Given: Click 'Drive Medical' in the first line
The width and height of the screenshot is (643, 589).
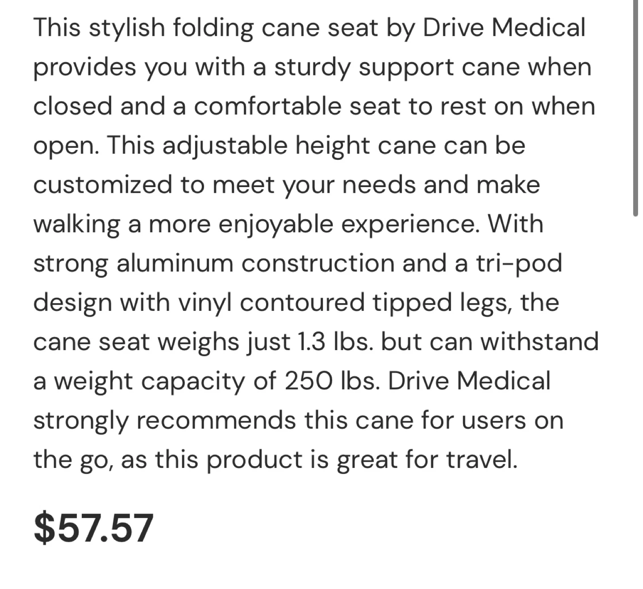Looking at the screenshot, I should point(503,28).
